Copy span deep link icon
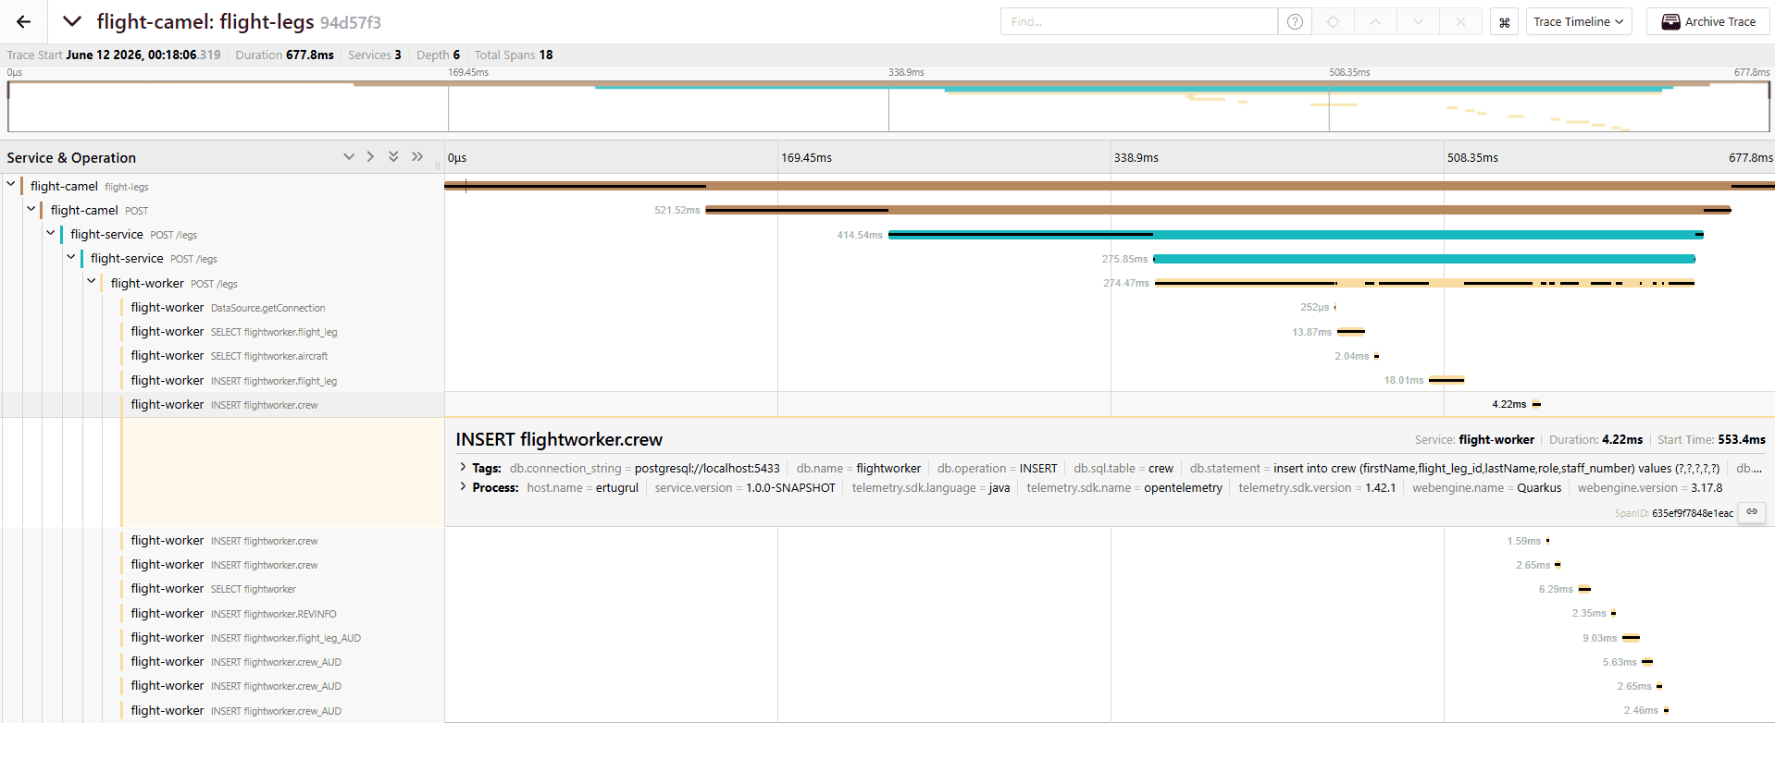Screen dimensions: 1775x760 1752,511
